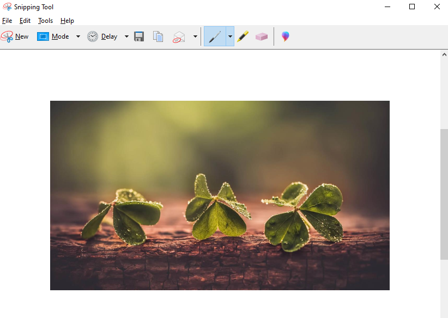
Task: Click the clover leaves captured image
Action: click(x=220, y=195)
